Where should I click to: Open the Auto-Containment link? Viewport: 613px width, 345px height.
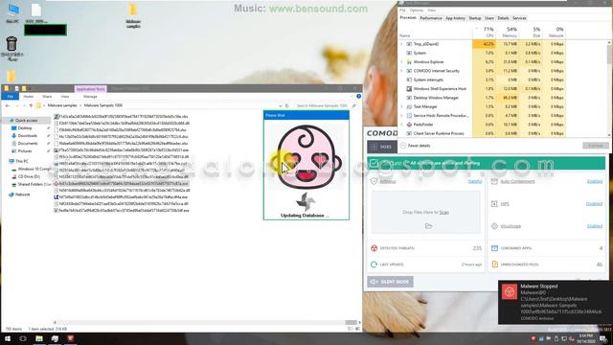click(517, 181)
